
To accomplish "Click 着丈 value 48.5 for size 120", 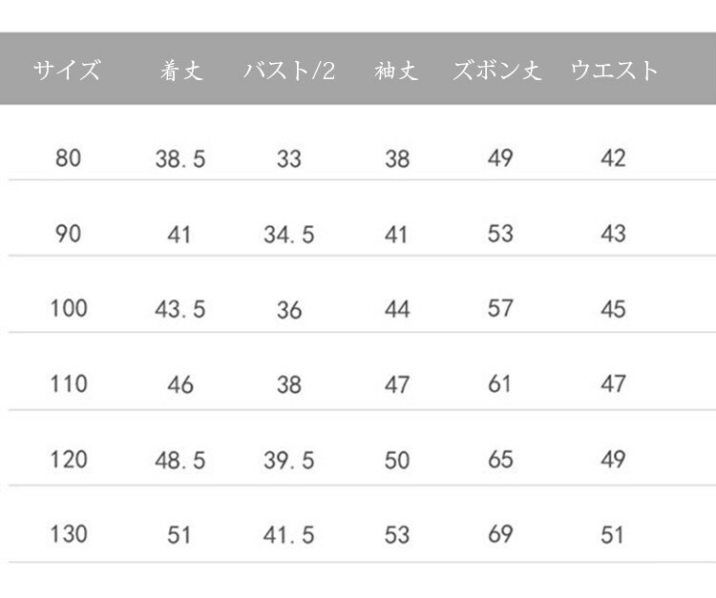I will (x=180, y=460).
